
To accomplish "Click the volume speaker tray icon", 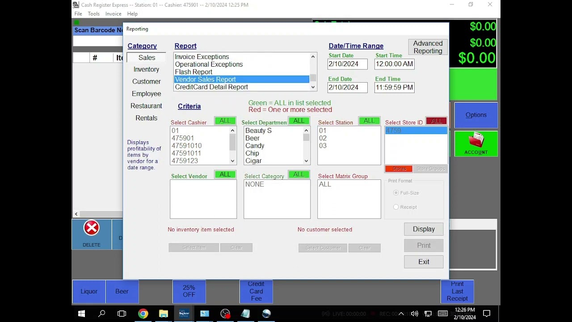I will tap(414, 314).
